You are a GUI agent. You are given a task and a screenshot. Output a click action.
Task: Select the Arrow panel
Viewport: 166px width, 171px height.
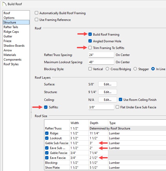[x=16, y=50]
